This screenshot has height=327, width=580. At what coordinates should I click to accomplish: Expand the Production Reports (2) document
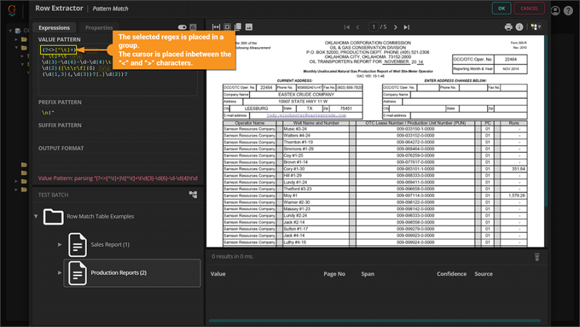tap(60, 273)
